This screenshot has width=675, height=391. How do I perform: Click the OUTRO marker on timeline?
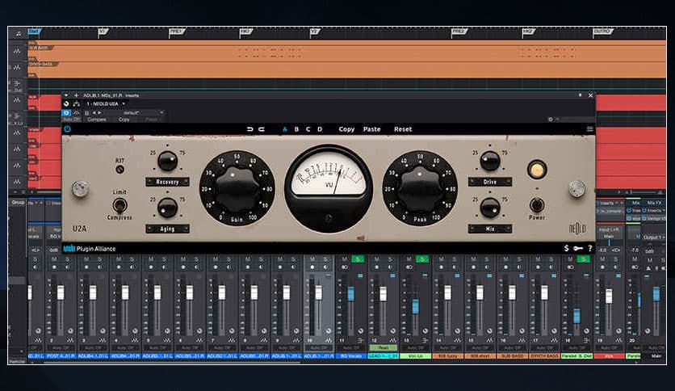coord(602,32)
